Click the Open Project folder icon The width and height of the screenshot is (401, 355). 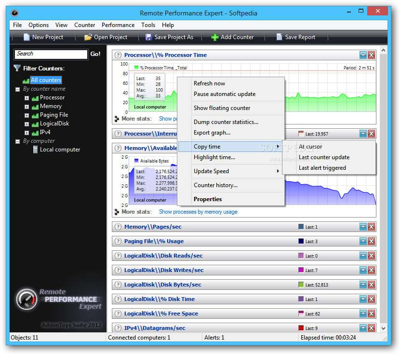[88, 37]
